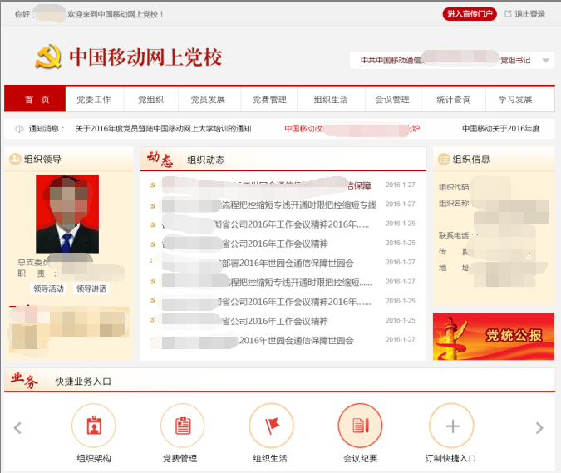Open the 党组织 menu

pyautogui.click(x=150, y=100)
